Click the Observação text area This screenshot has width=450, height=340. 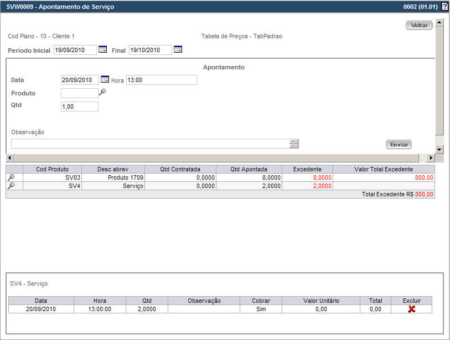click(149, 144)
